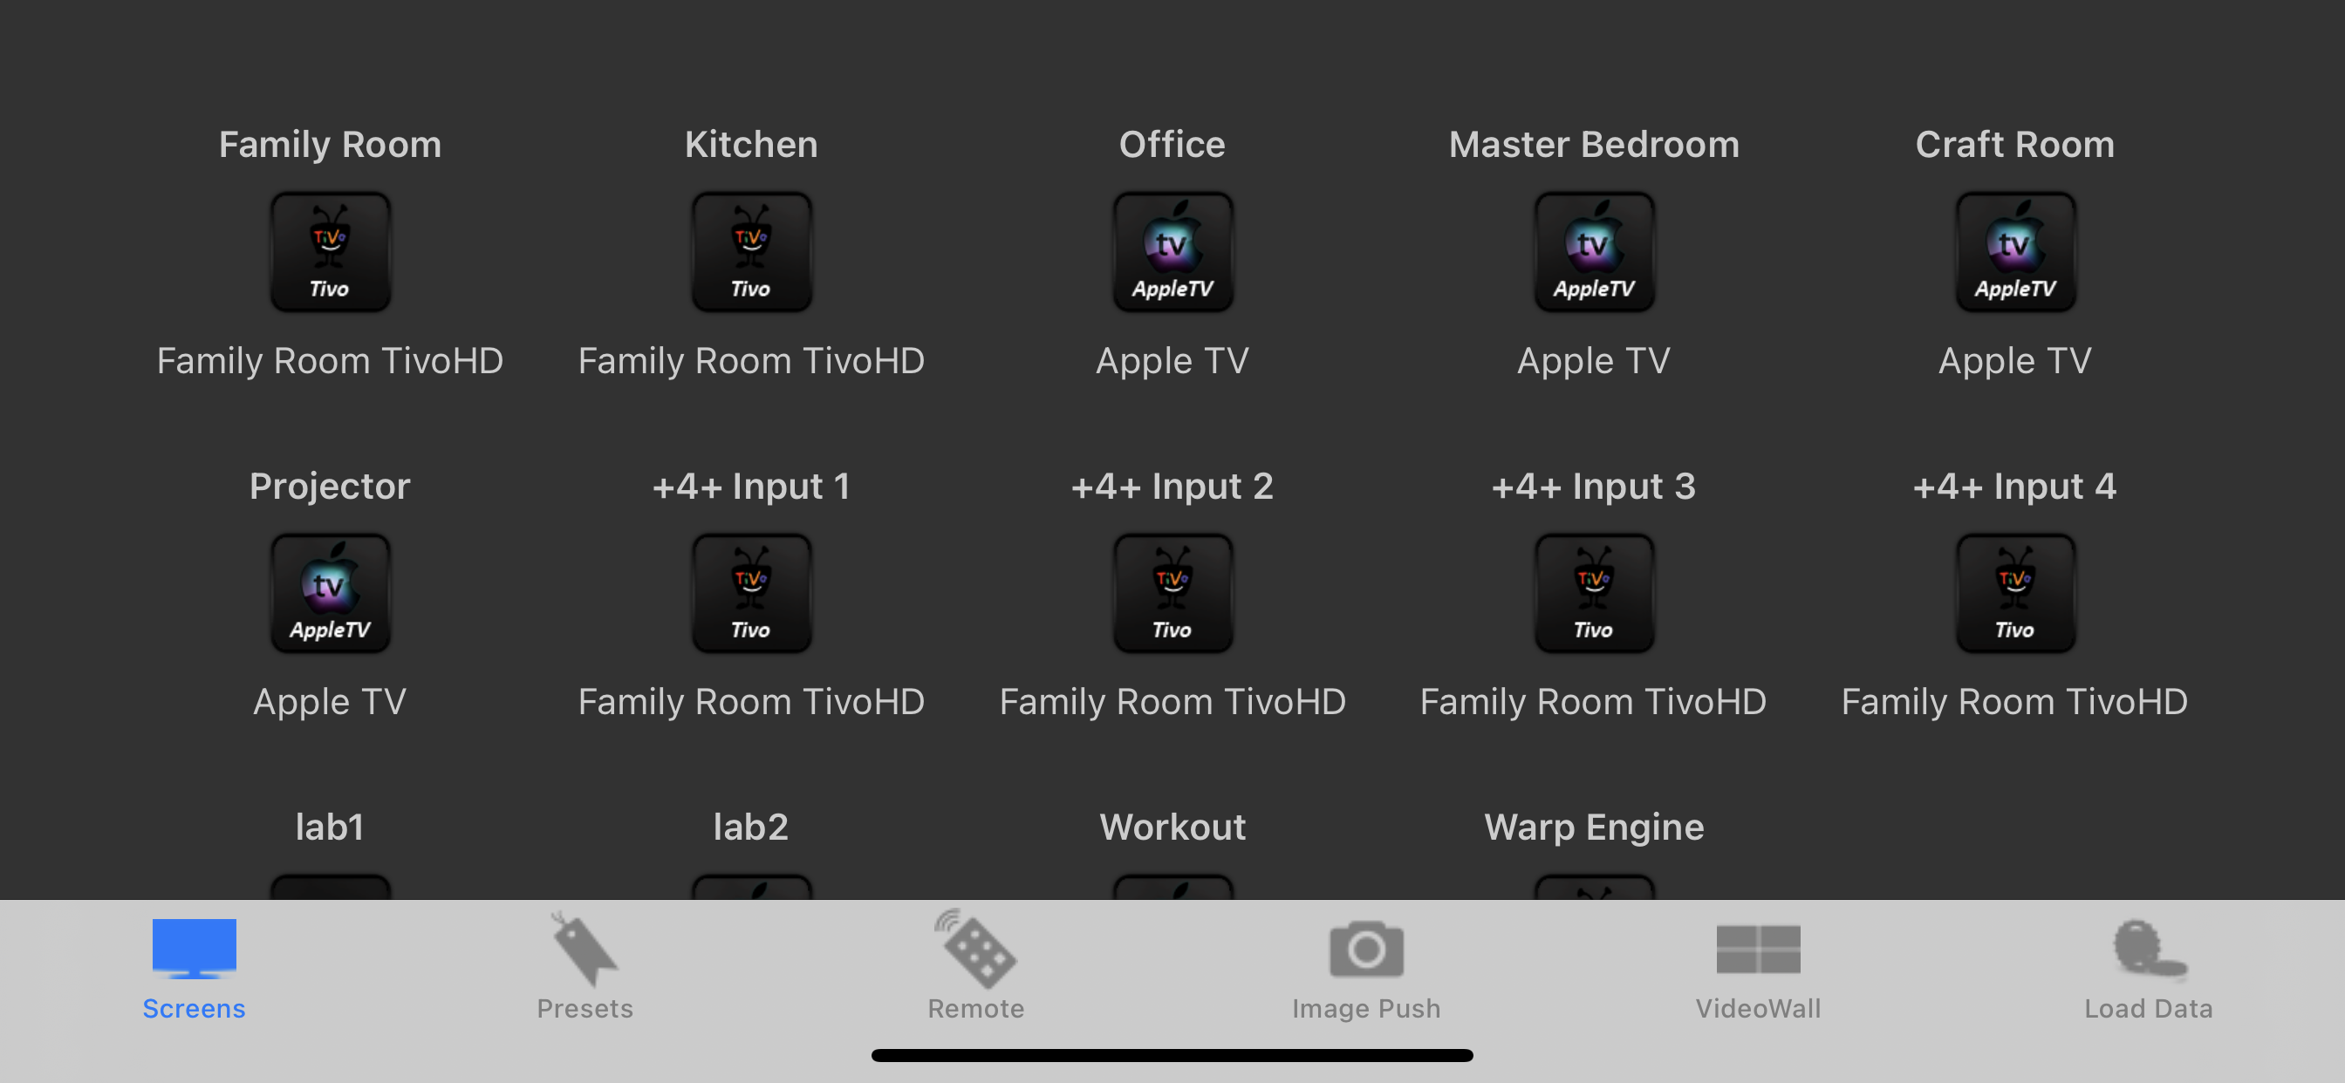Choose the +4+ Input 3 Tivo icon
Image resolution: width=2345 pixels, height=1083 pixels.
pos(1593,593)
